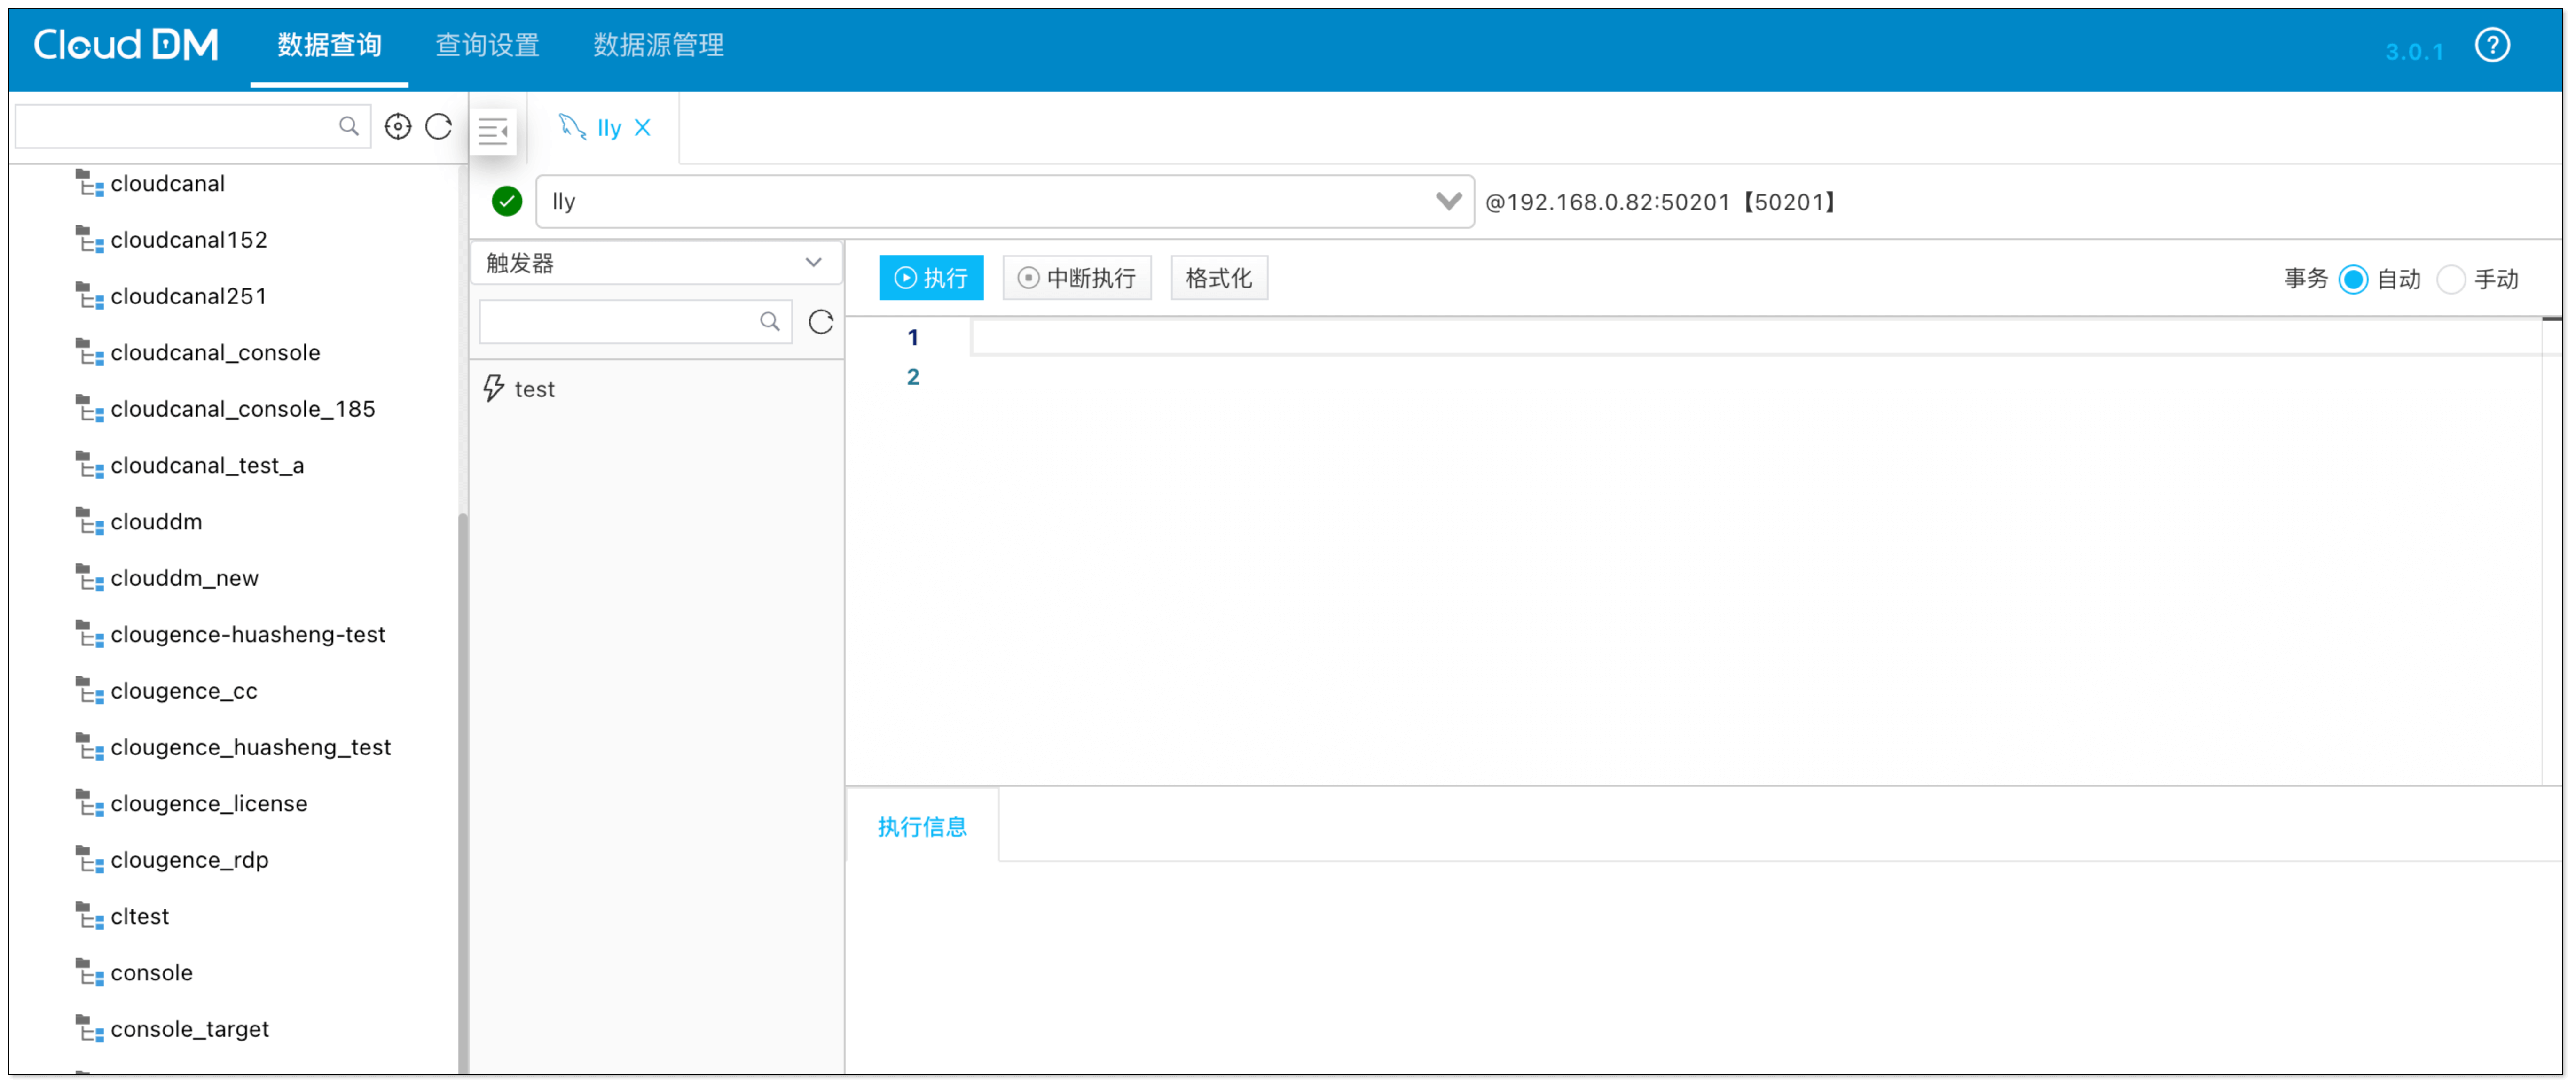This screenshot has height=1088, width=2576.
Task: Click inside the SQL editor line 1
Action: [1200, 337]
